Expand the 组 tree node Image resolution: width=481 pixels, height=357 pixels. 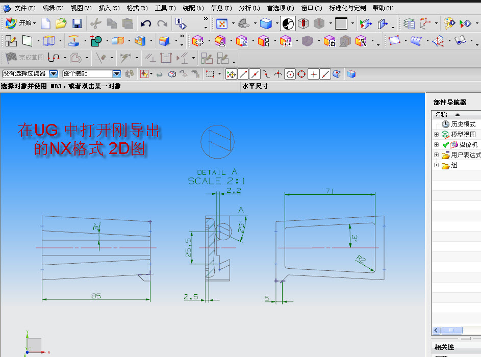436,165
